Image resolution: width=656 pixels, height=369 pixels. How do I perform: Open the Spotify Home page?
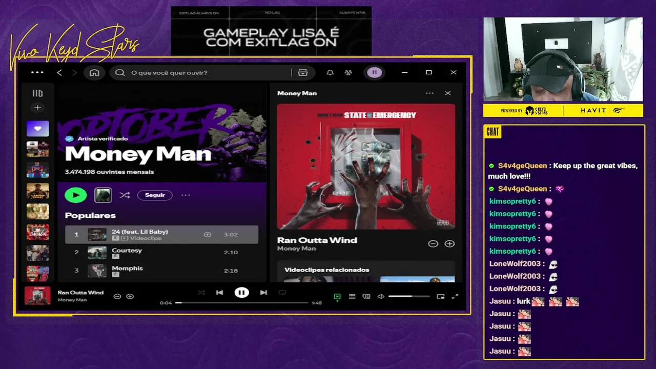[x=94, y=72]
